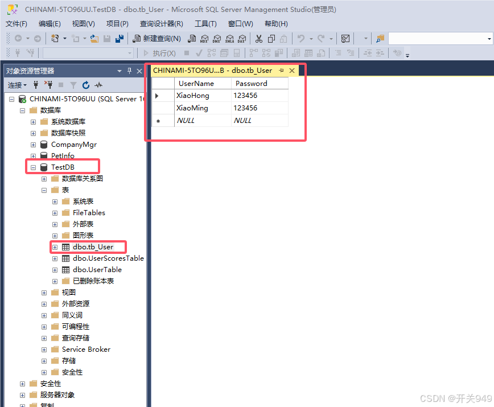Click the Find in Files icon
494x407 pixels.
[x=380, y=39]
